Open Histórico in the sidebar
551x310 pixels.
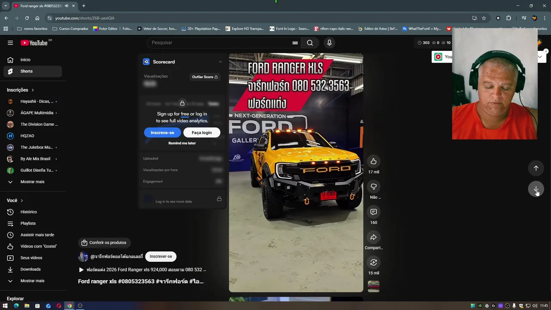[x=33, y=212]
